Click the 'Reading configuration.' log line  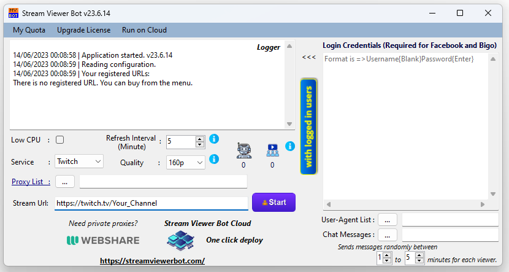(x=85, y=64)
